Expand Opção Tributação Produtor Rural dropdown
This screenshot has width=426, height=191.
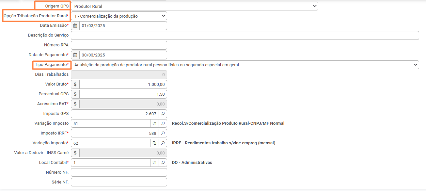(119, 16)
